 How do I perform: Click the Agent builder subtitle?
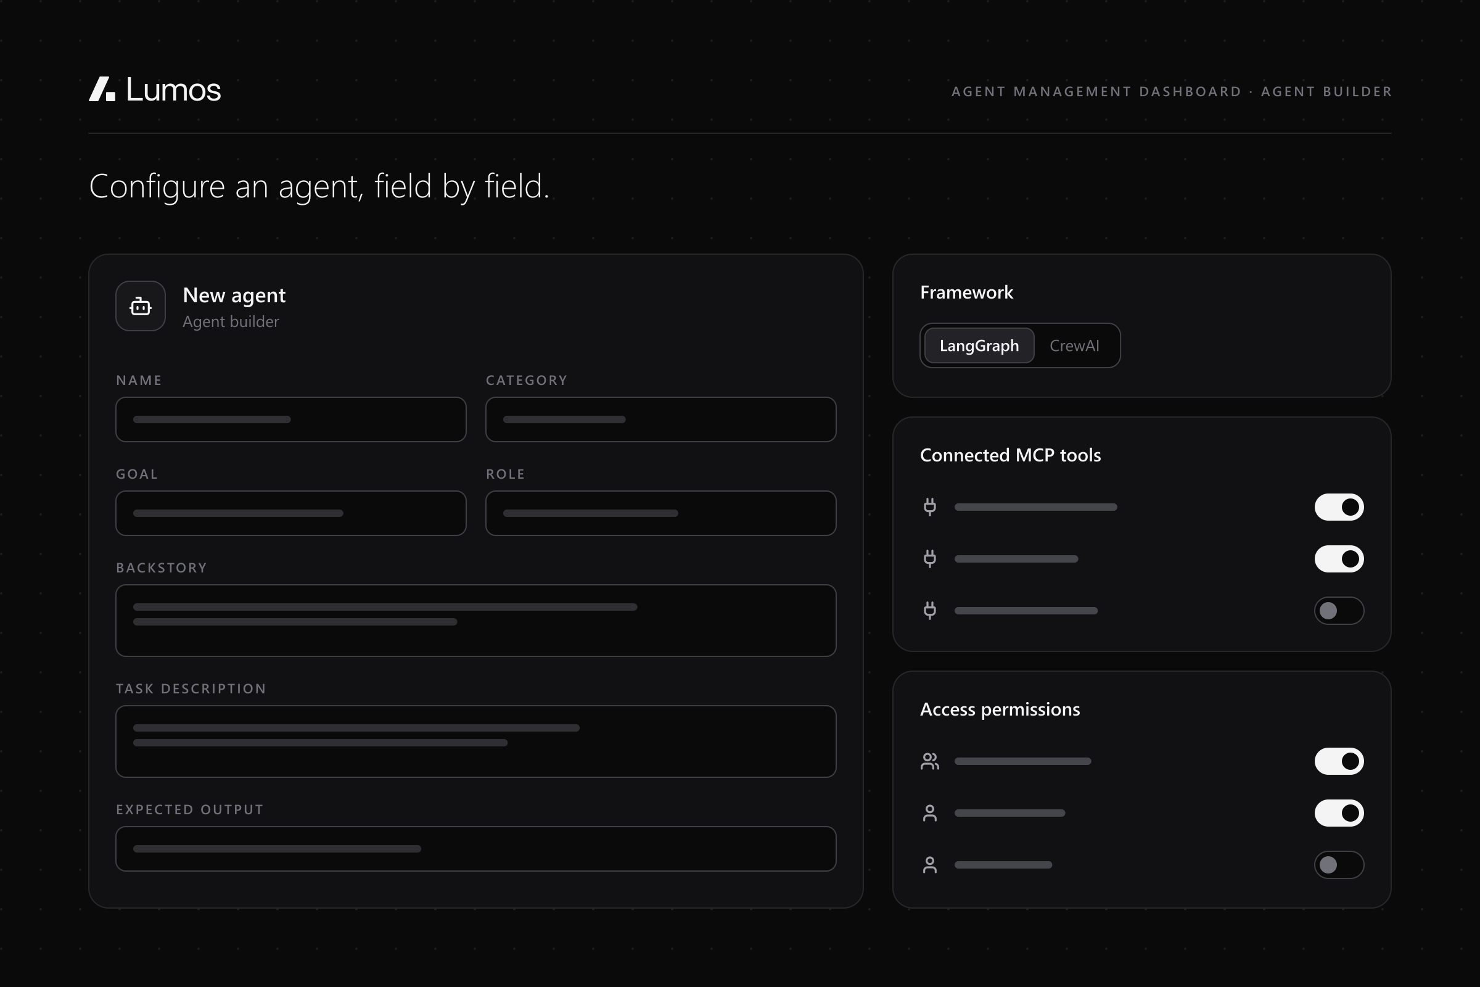(x=231, y=321)
